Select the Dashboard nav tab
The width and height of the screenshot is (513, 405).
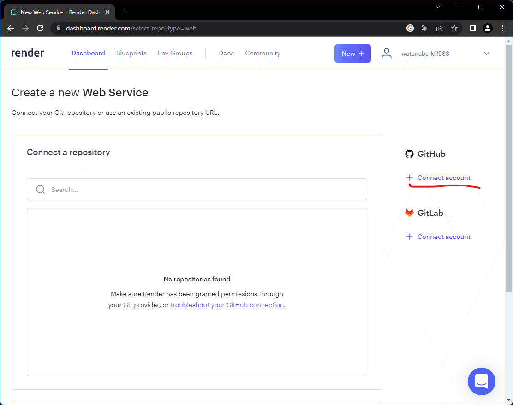click(x=88, y=54)
